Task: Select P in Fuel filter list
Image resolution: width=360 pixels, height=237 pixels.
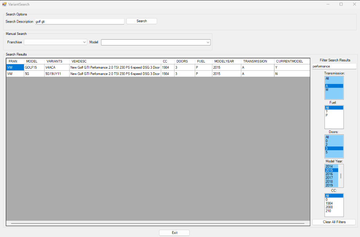Action: coord(334,115)
